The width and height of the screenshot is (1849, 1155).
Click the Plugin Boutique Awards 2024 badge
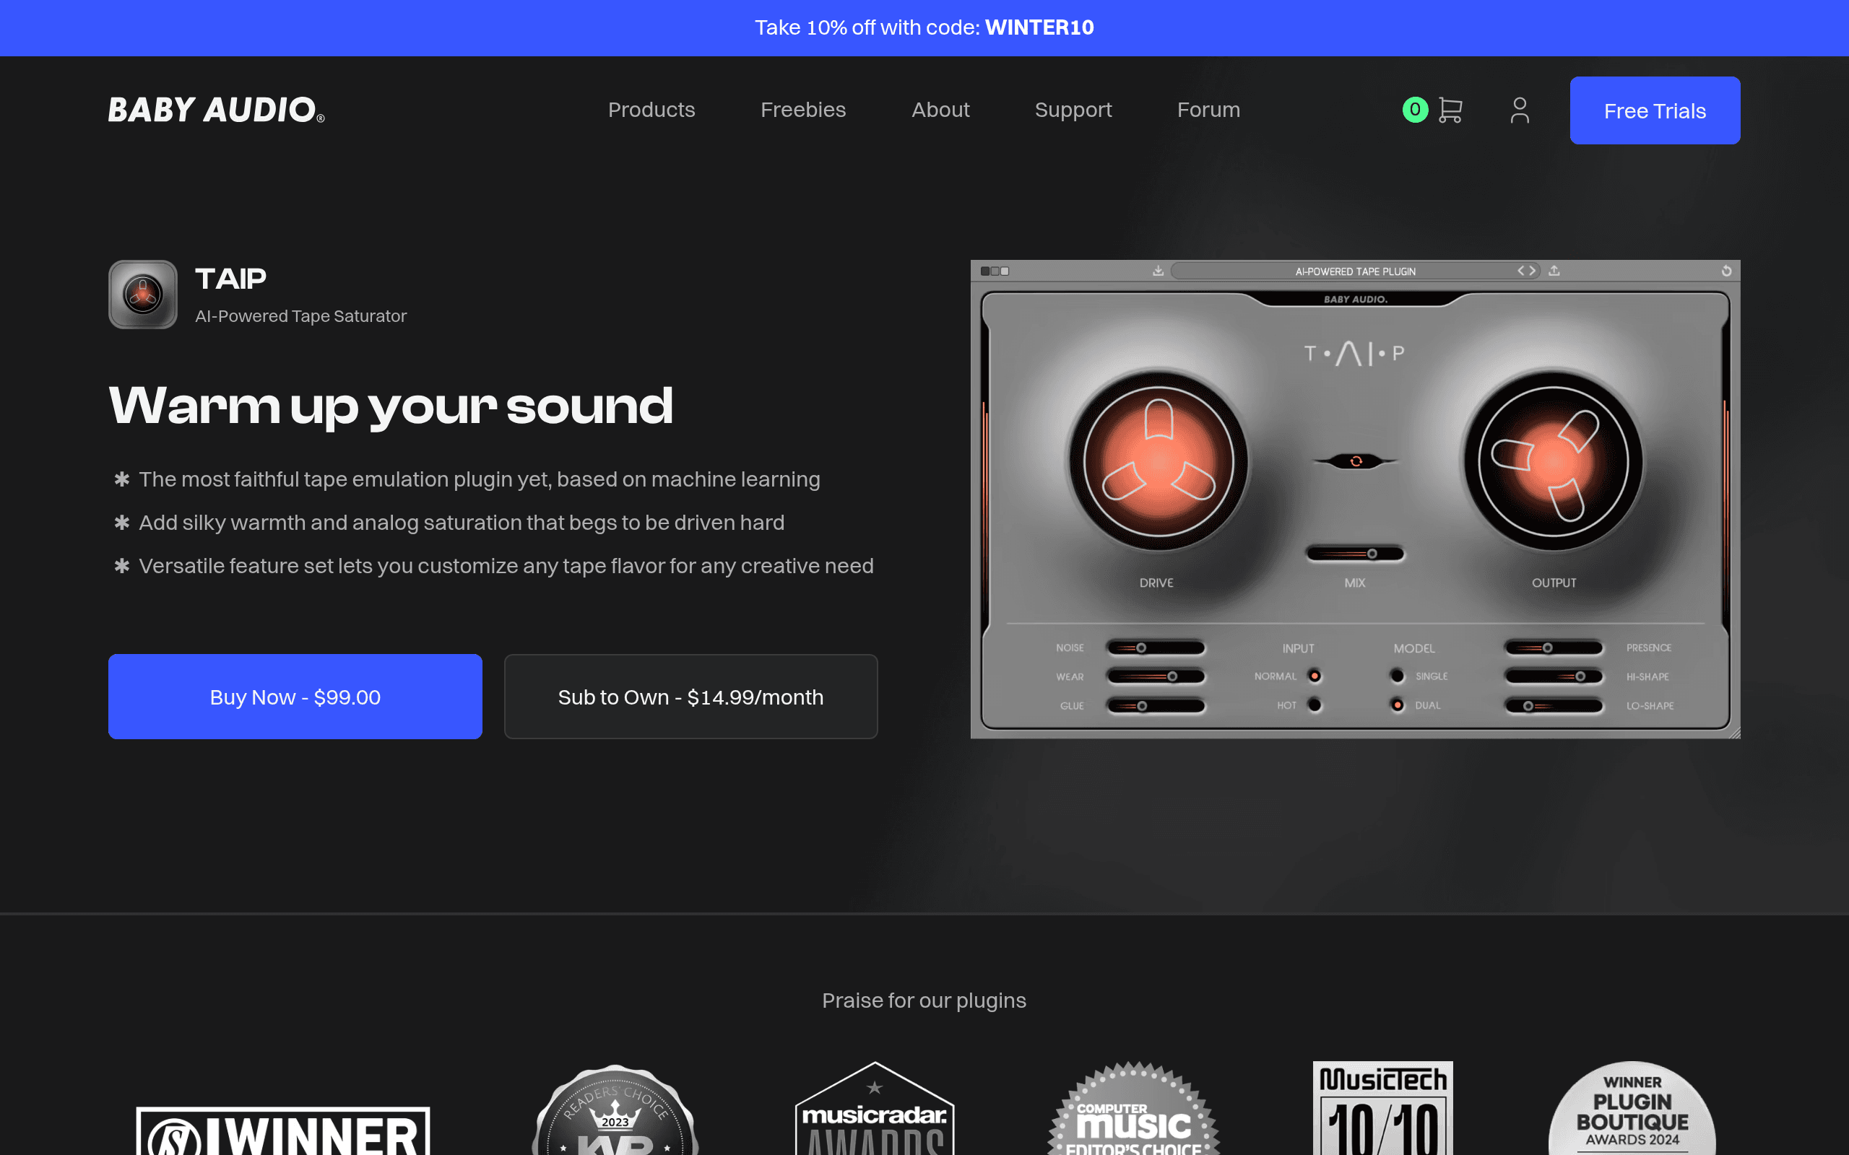pos(1633,1108)
